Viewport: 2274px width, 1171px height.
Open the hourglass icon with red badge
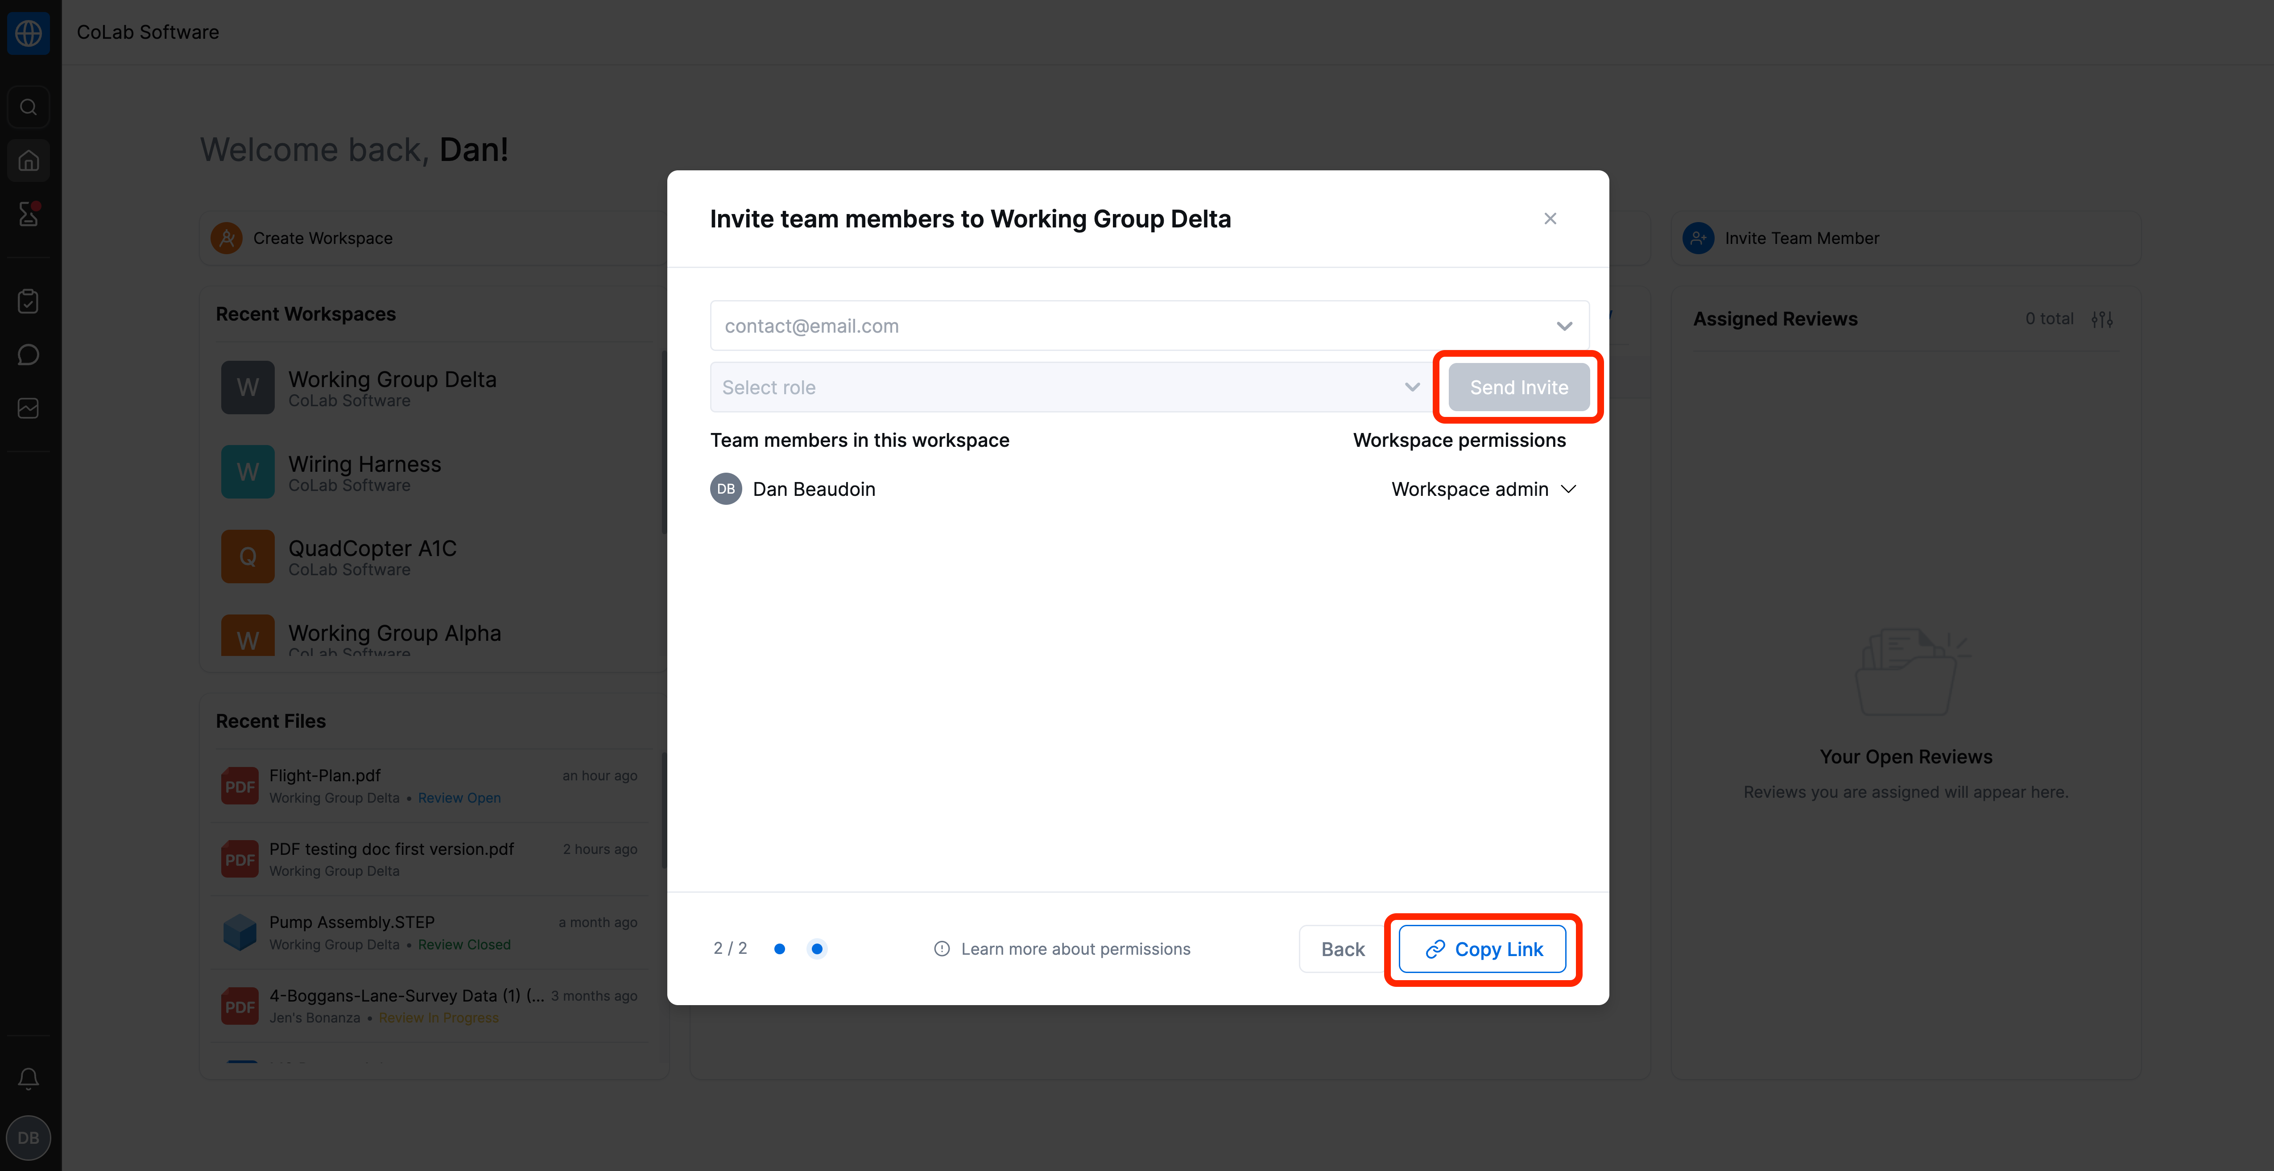[28, 214]
